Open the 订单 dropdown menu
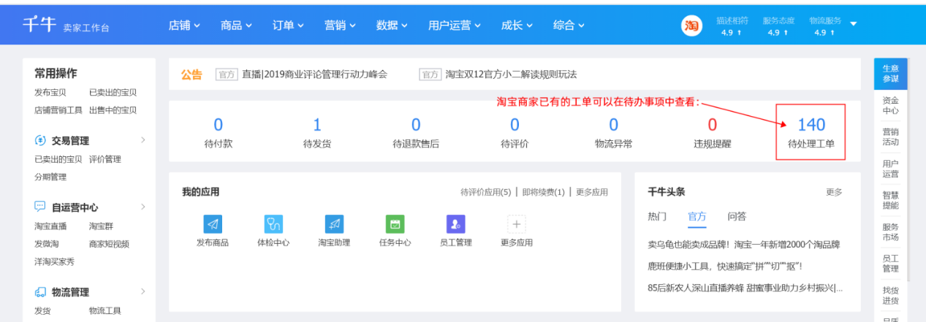Image resolution: width=926 pixels, height=322 pixels. (x=288, y=25)
